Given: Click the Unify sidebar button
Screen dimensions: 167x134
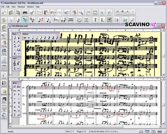Looking at the screenshot, I should pos(4,52).
